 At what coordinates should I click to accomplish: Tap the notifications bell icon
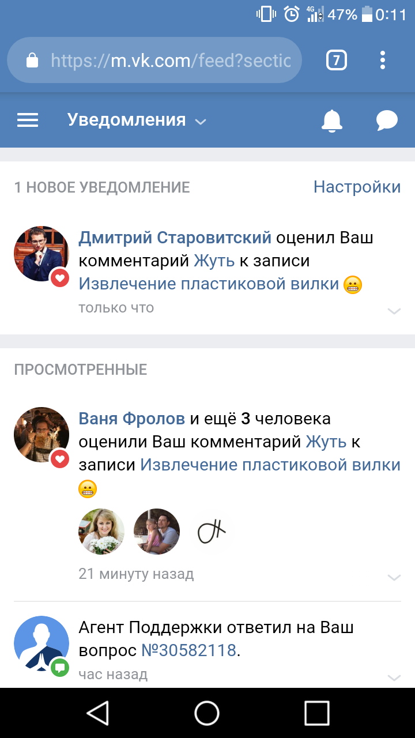[331, 120]
